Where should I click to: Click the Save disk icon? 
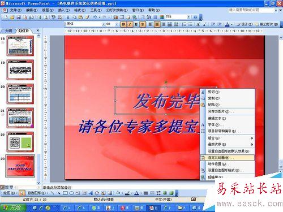(19, 18)
